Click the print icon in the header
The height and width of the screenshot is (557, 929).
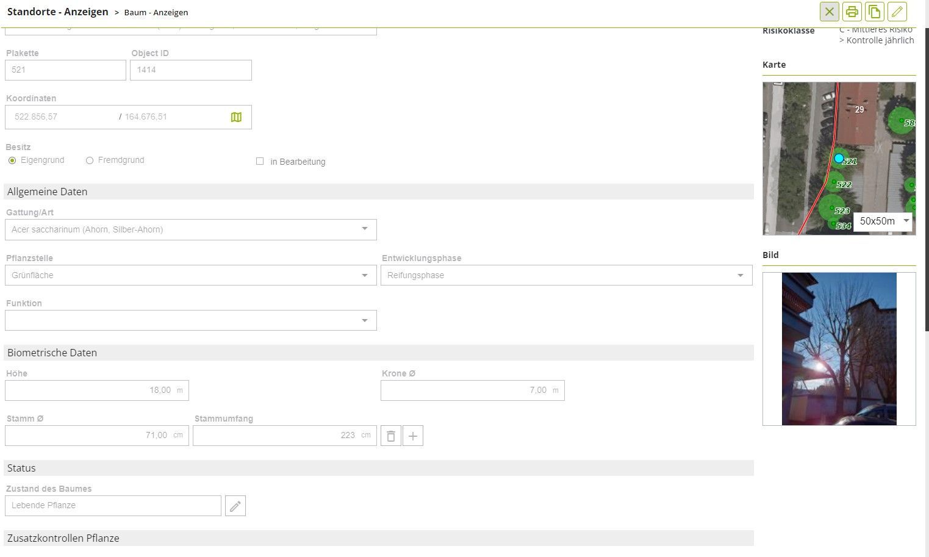click(x=852, y=12)
